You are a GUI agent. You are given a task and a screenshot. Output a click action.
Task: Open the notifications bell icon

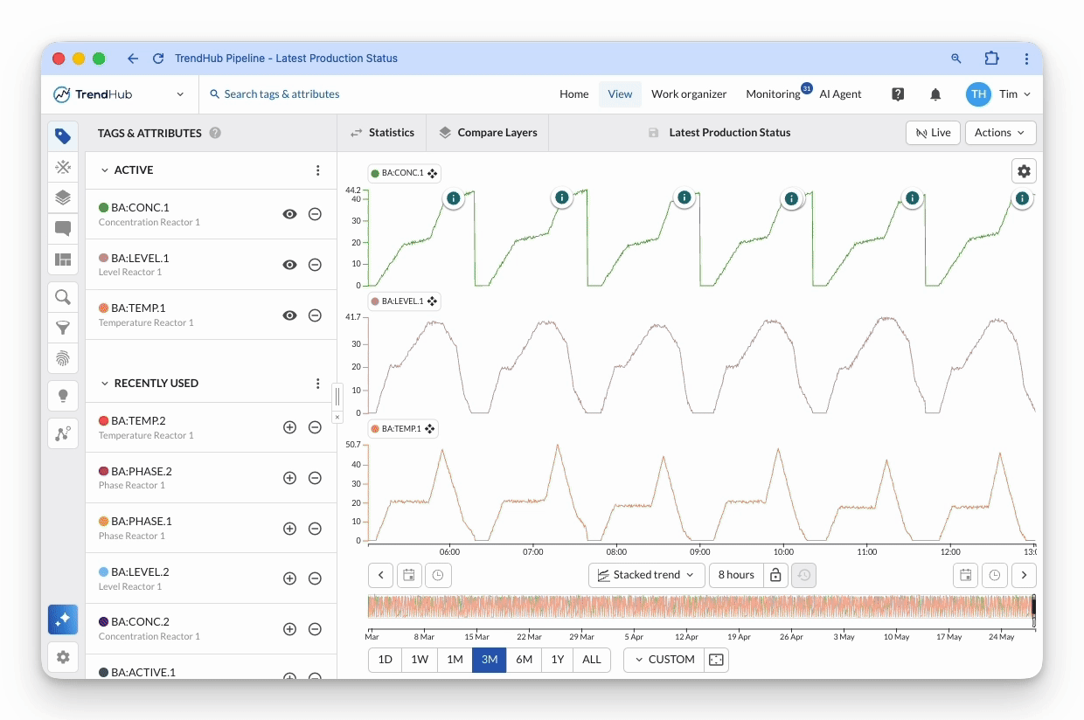pos(935,94)
